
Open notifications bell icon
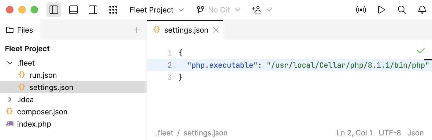tap(422, 10)
